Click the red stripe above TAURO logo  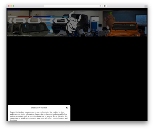pos(25,17)
